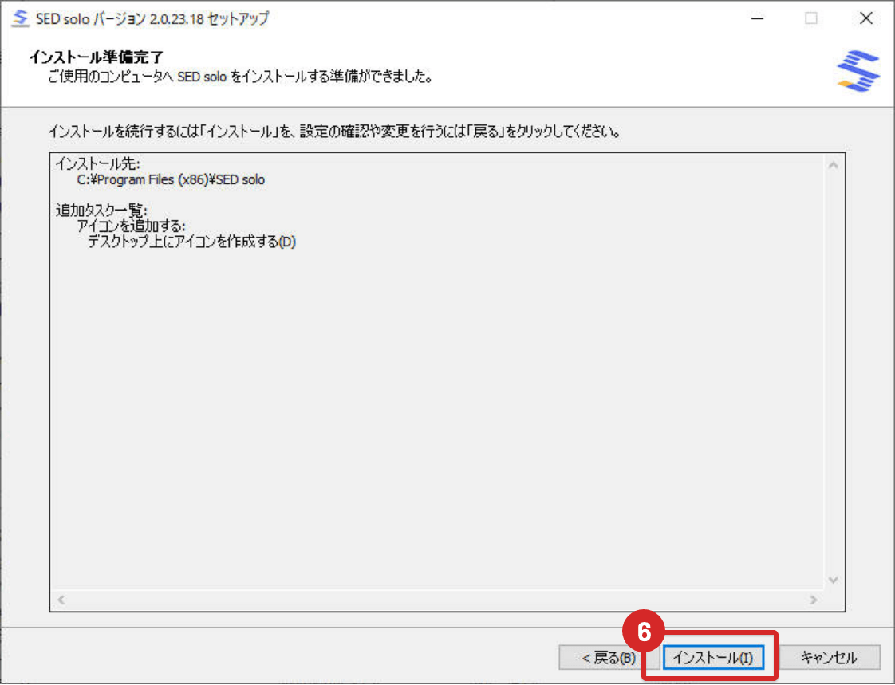895x685 pixels.
Task: Click the summary box scroll up arrow
Action: (x=834, y=166)
